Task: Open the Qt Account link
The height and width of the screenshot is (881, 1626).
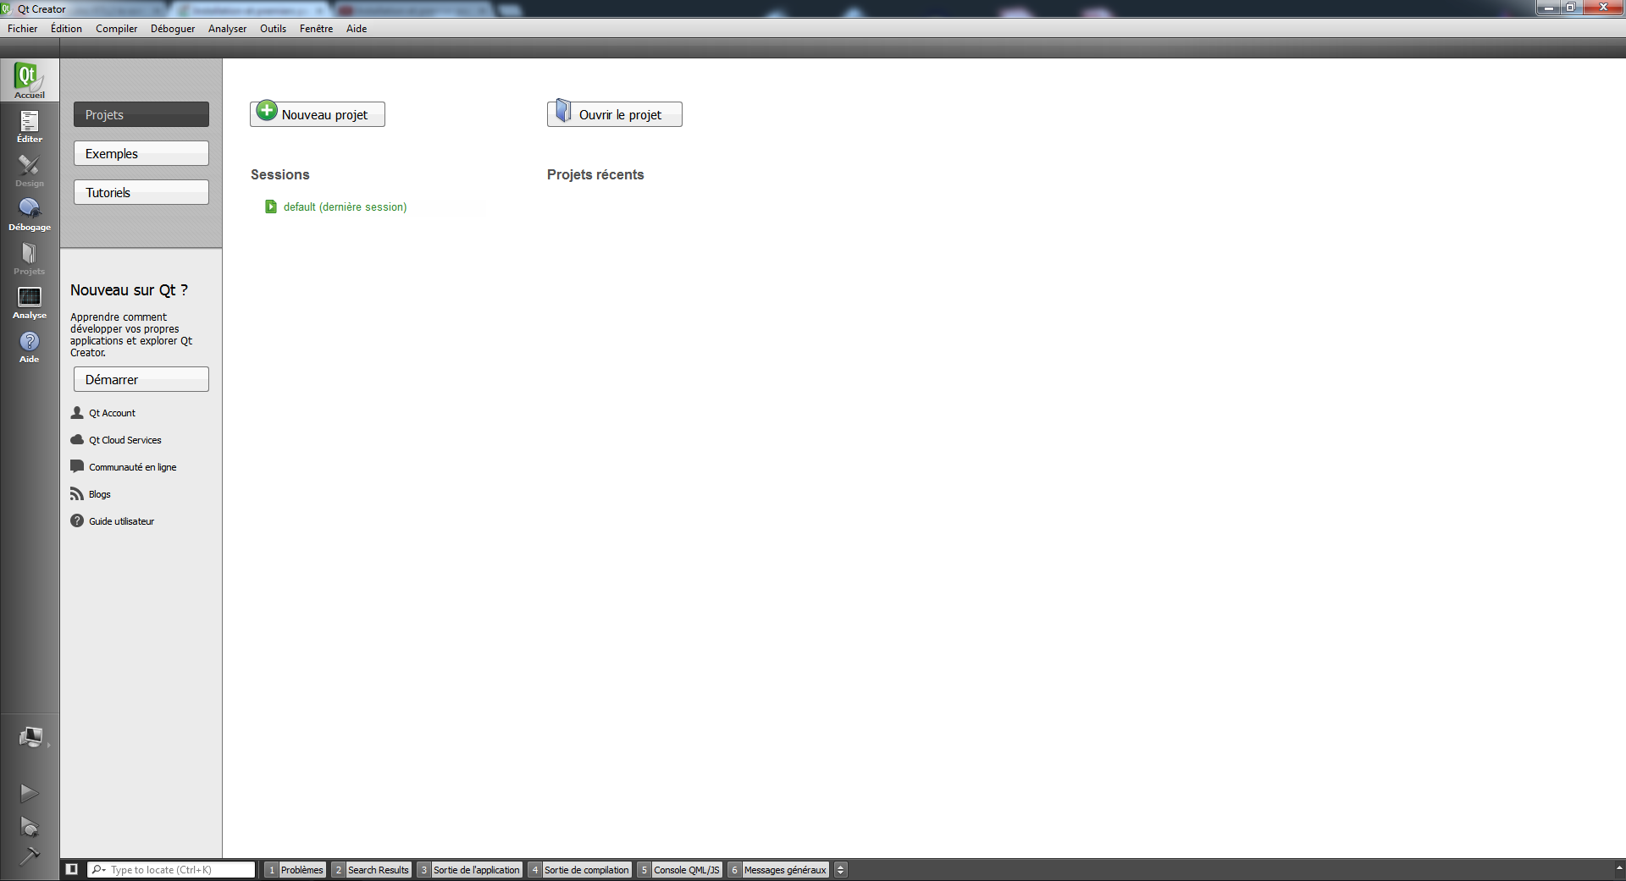Action: (112, 413)
